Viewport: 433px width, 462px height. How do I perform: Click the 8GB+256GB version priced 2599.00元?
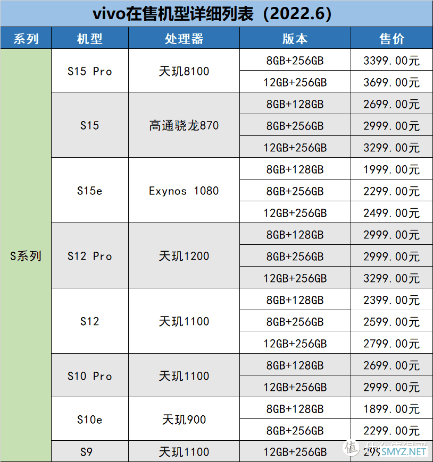point(295,321)
